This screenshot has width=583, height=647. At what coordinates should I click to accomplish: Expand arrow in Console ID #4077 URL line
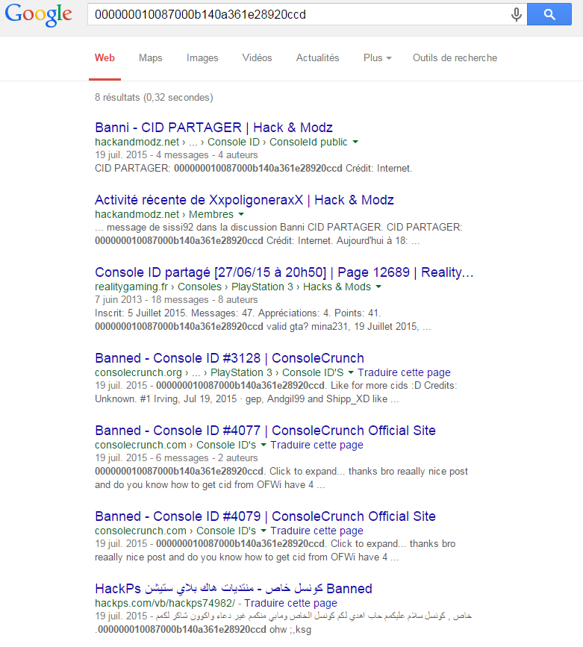[x=263, y=446]
